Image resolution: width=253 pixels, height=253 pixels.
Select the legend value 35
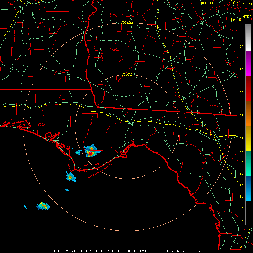[x=241, y=139]
